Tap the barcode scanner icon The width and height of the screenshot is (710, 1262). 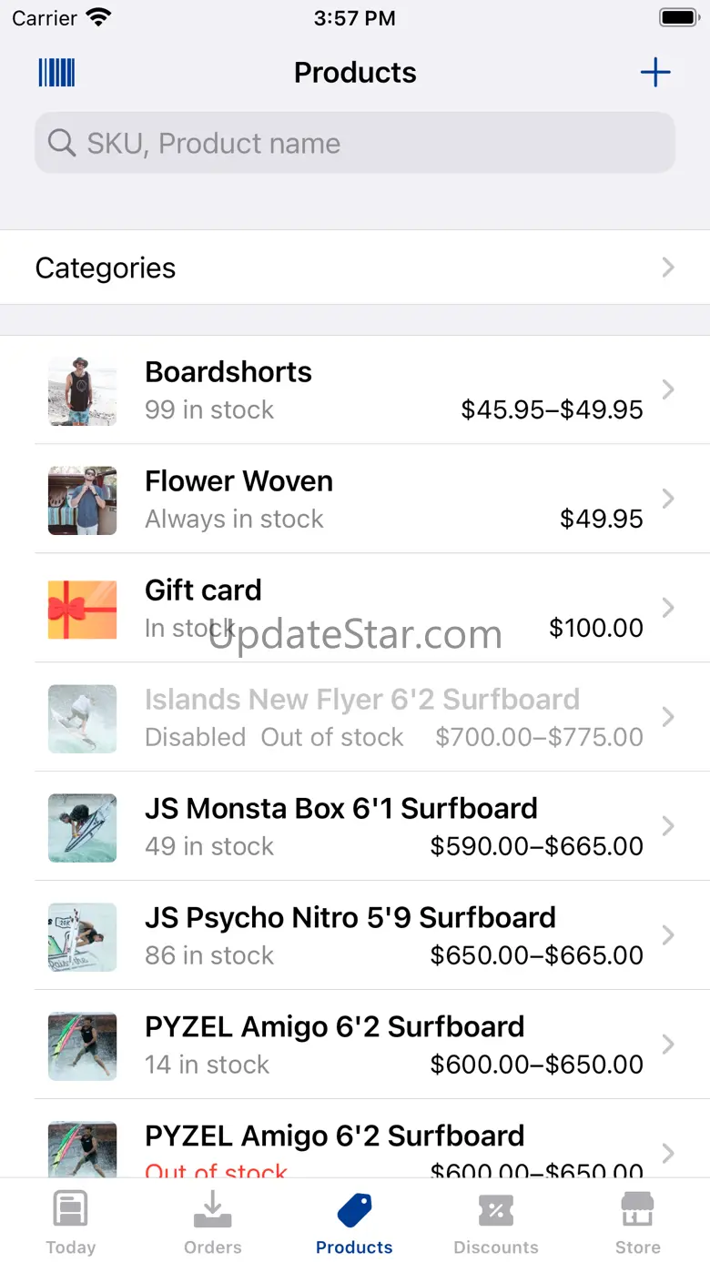click(x=56, y=73)
